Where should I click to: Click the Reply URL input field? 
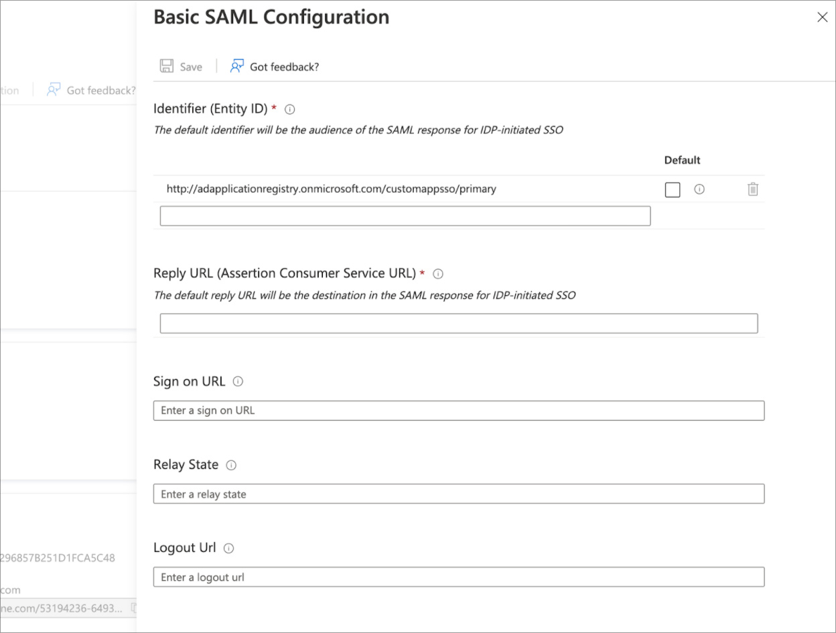(459, 324)
